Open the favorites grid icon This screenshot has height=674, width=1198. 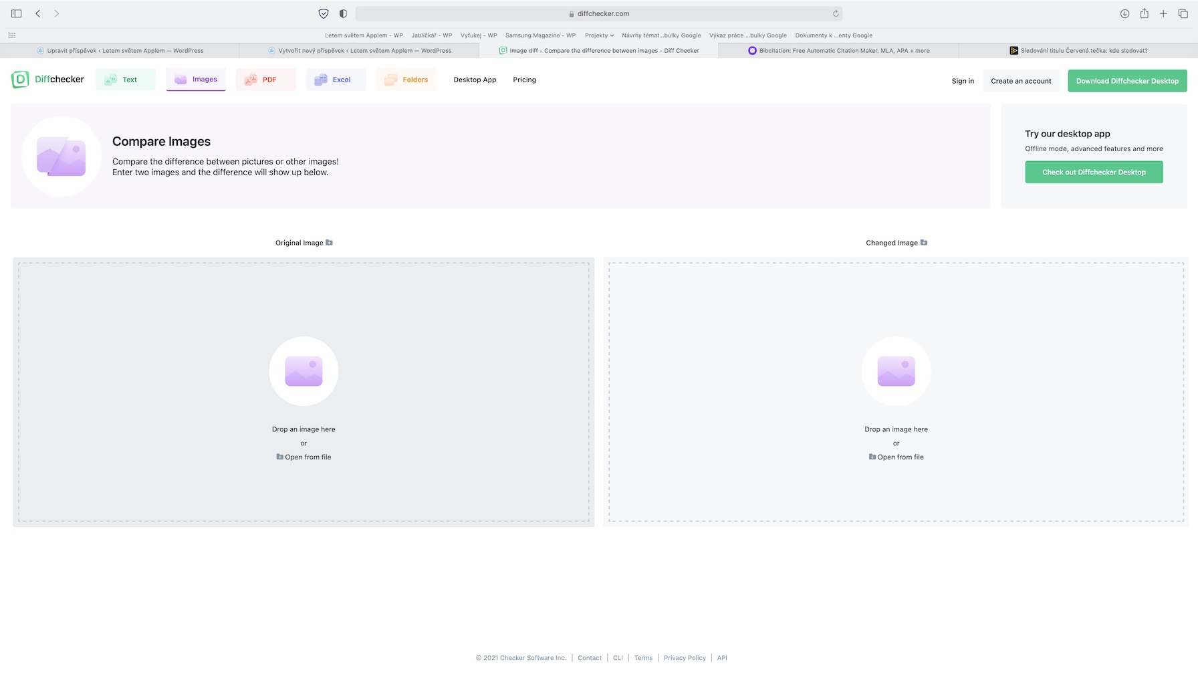(12, 35)
